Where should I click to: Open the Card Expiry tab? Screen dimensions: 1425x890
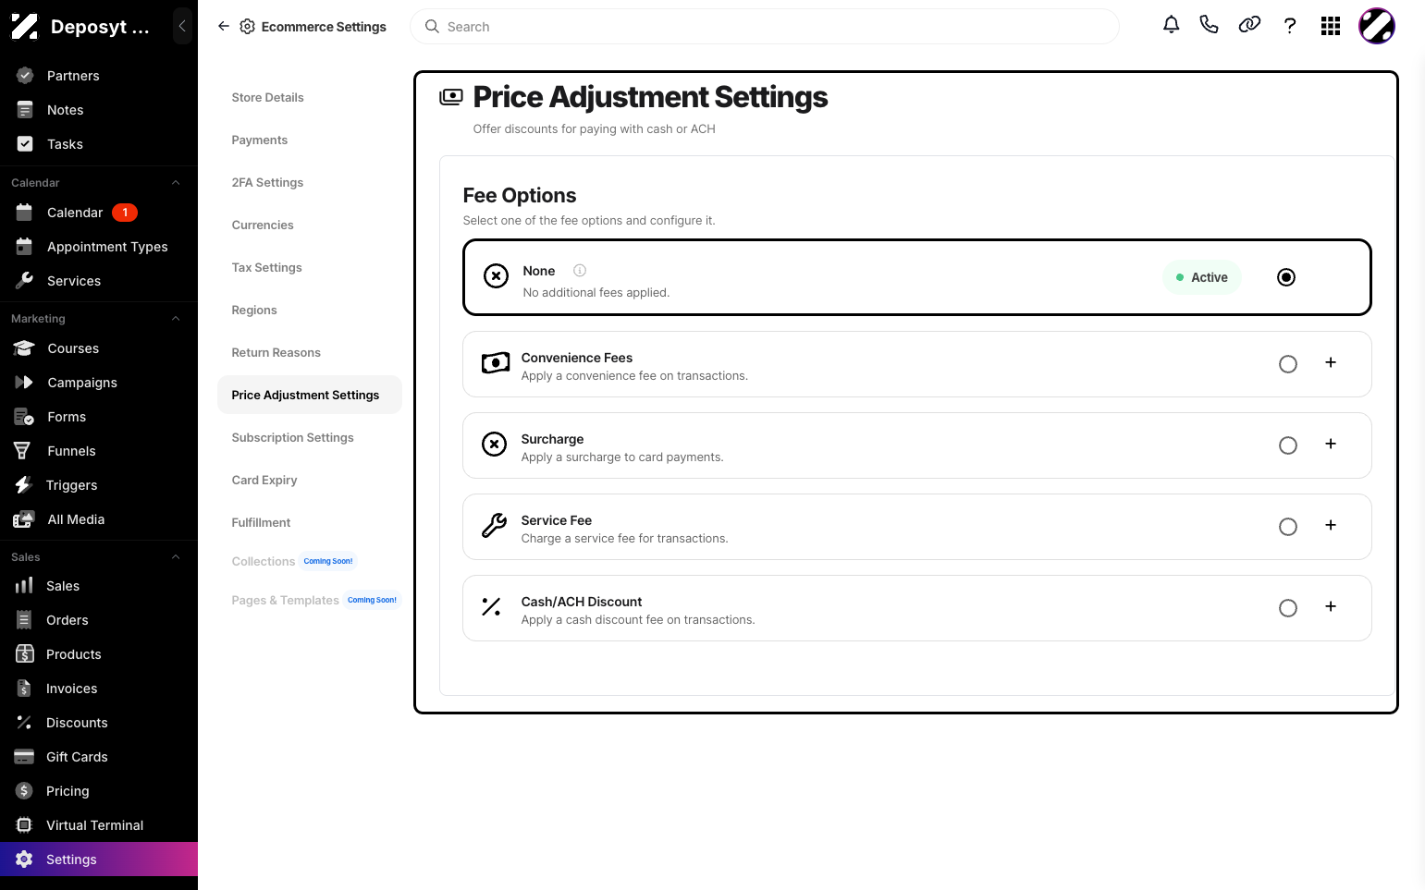pyautogui.click(x=264, y=481)
